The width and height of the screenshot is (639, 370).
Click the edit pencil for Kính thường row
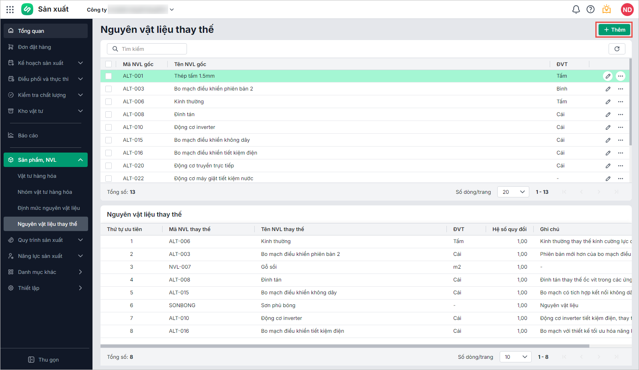pos(608,102)
